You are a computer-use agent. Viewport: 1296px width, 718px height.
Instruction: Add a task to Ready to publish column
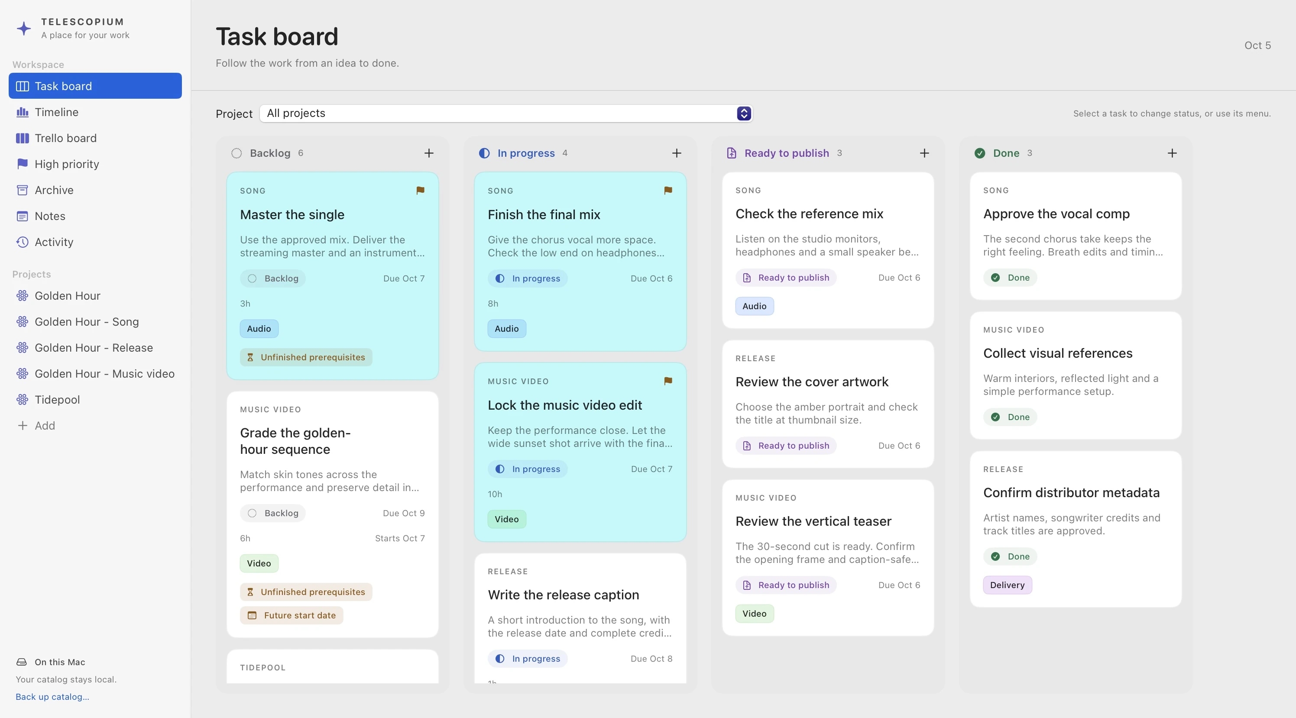[x=924, y=153]
